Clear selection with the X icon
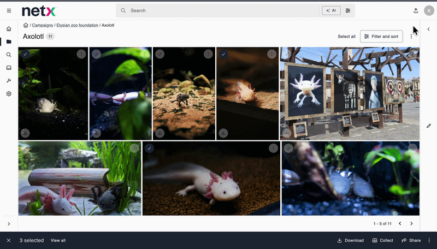Screen dimensions: 437x249 pos(9,240)
